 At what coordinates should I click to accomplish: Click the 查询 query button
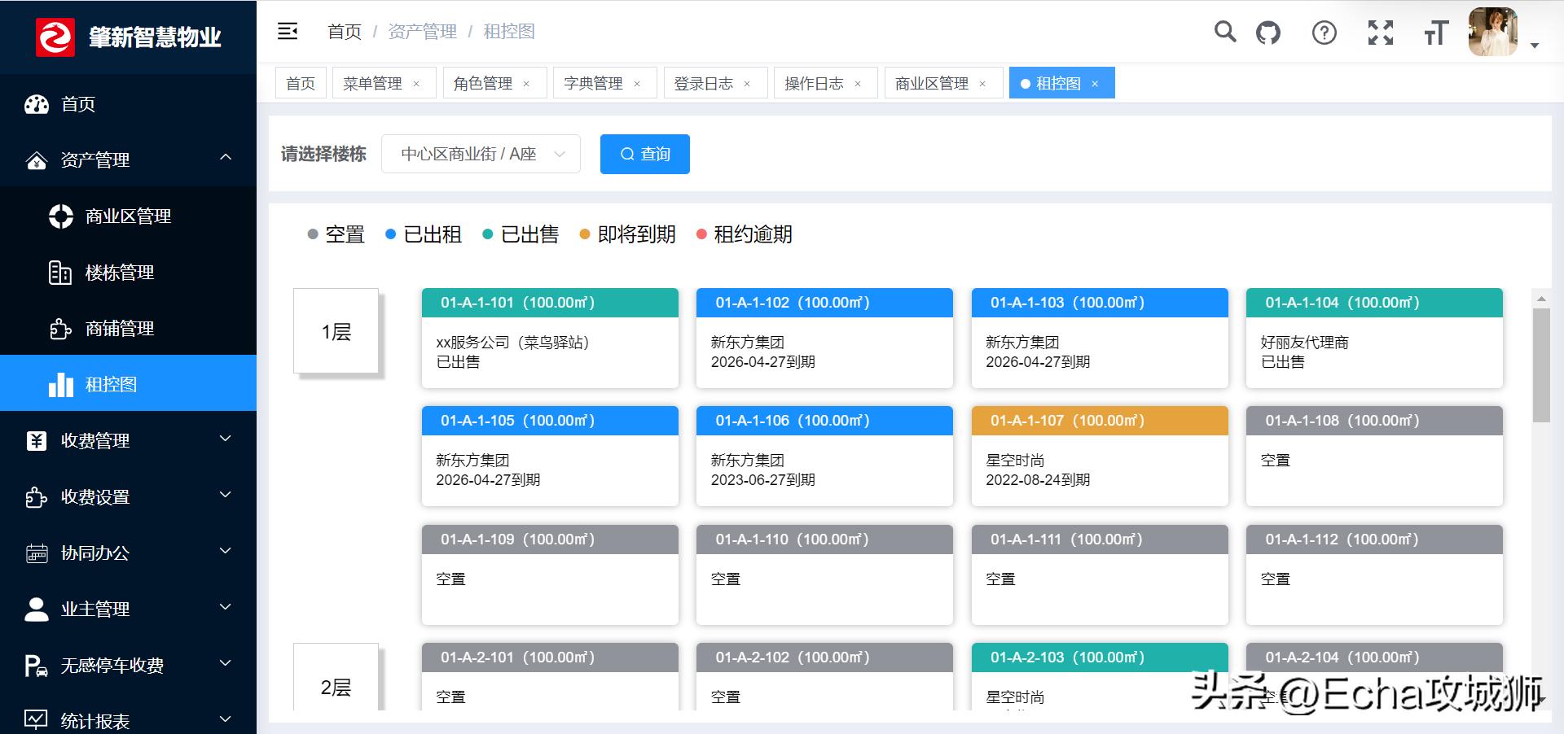pyautogui.click(x=645, y=154)
